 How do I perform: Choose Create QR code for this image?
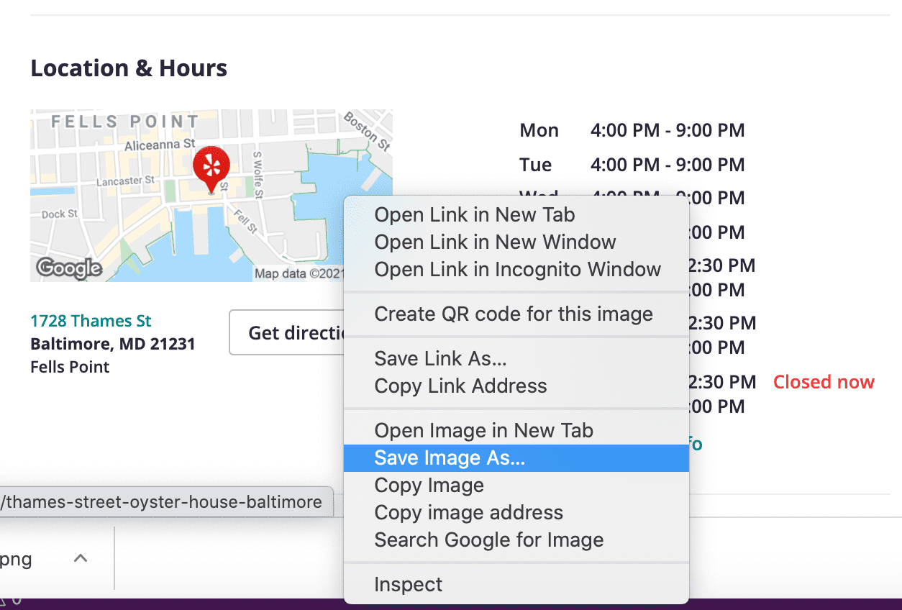pos(514,314)
